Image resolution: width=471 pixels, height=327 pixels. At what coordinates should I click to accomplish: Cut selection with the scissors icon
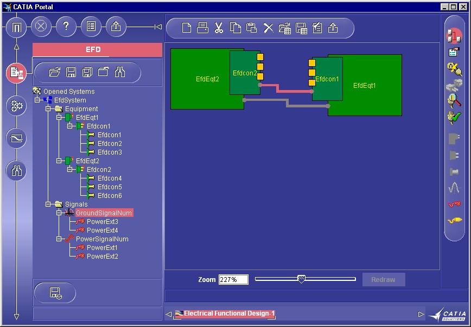pos(219,28)
